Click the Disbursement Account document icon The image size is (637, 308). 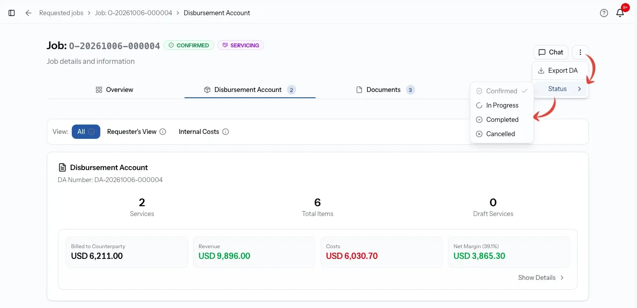pyautogui.click(x=62, y=167)
